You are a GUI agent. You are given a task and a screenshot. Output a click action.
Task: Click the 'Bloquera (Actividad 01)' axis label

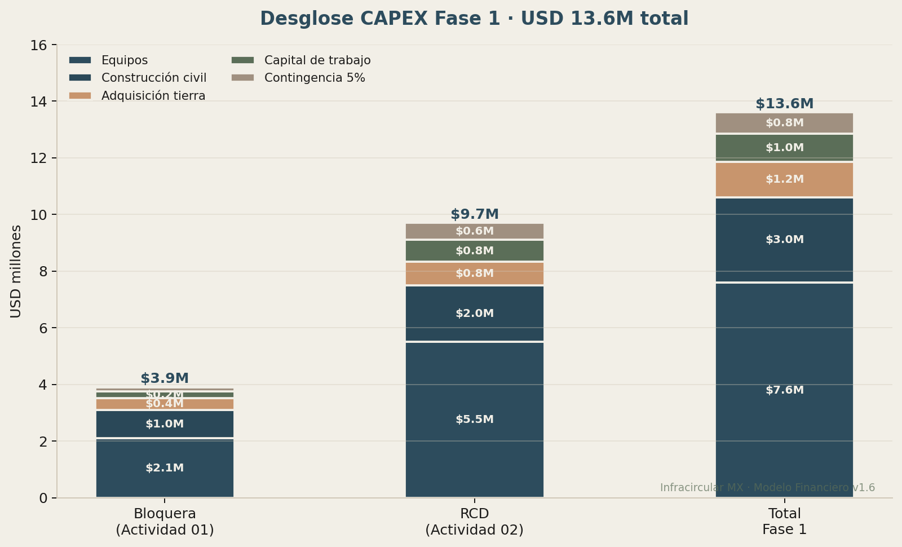[165, 522]
